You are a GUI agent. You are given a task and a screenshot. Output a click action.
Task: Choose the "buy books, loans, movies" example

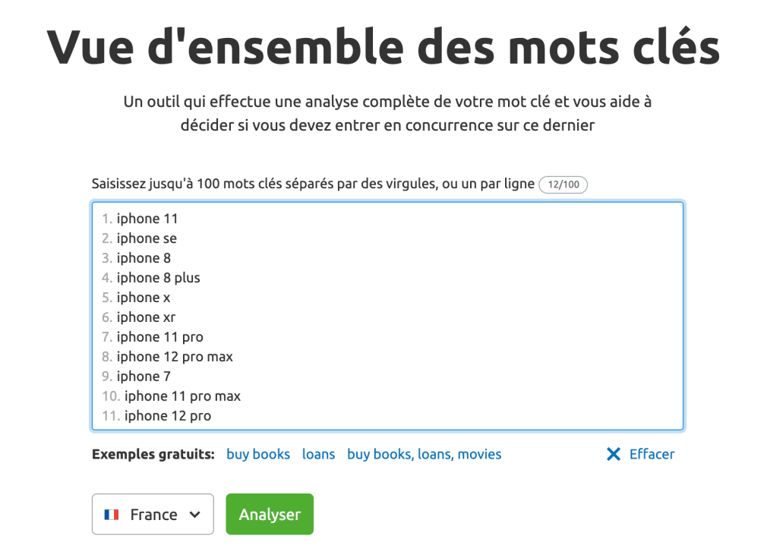pos(424,455)
